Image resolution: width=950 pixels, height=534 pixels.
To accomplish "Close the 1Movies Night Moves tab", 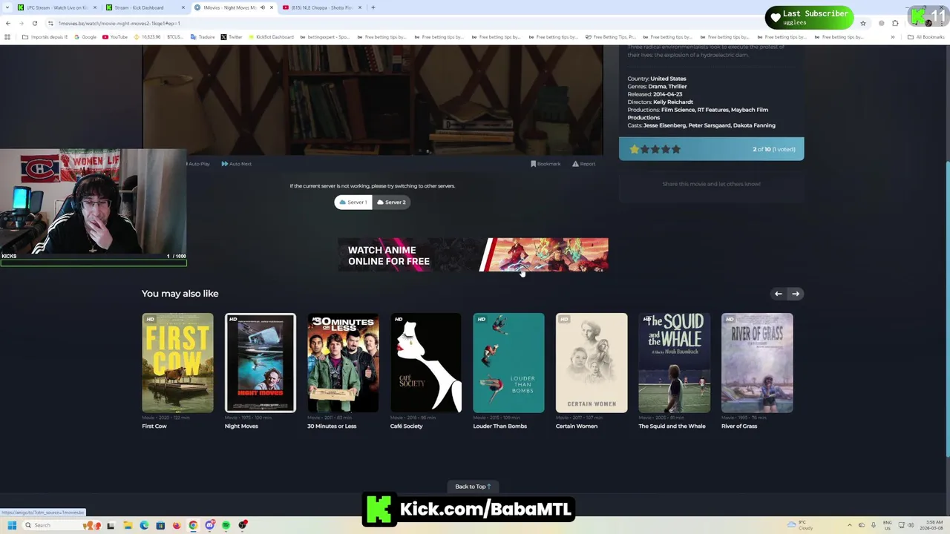I will pyautogui.click(x=272, y=7).
